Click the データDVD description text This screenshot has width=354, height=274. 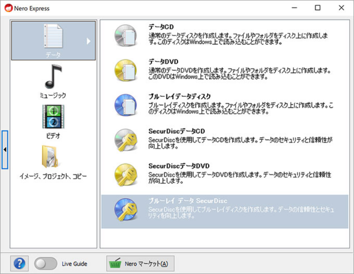click(x=239, y=74)
